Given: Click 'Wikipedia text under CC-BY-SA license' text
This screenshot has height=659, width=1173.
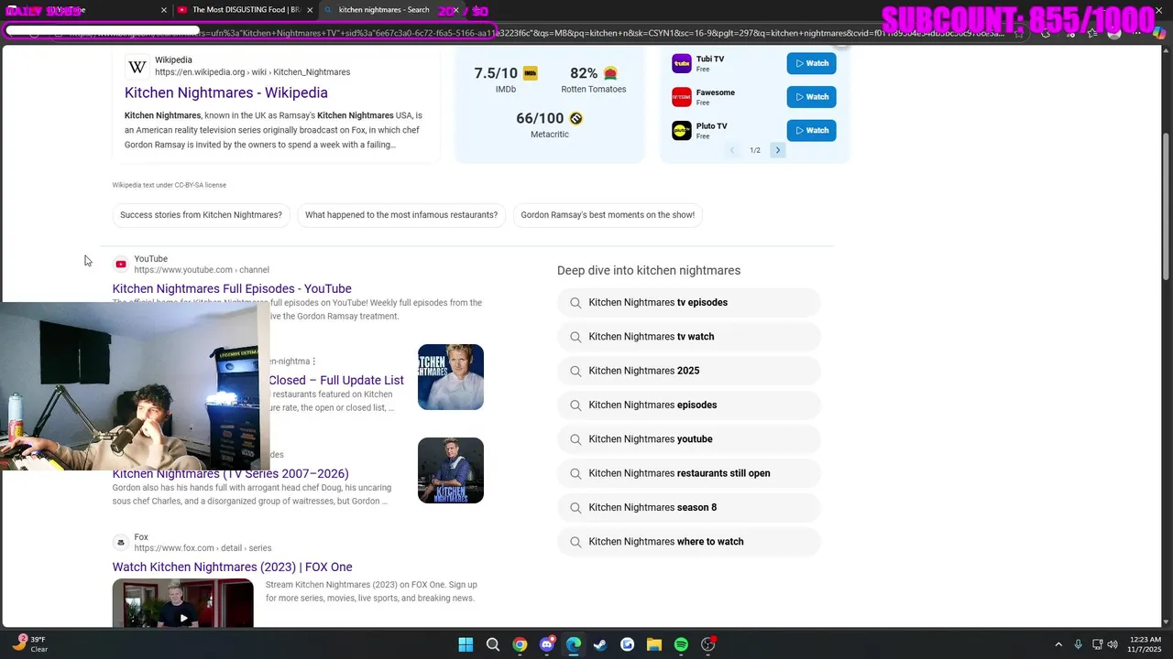Looking at the screenshot, I should point(170,185).
